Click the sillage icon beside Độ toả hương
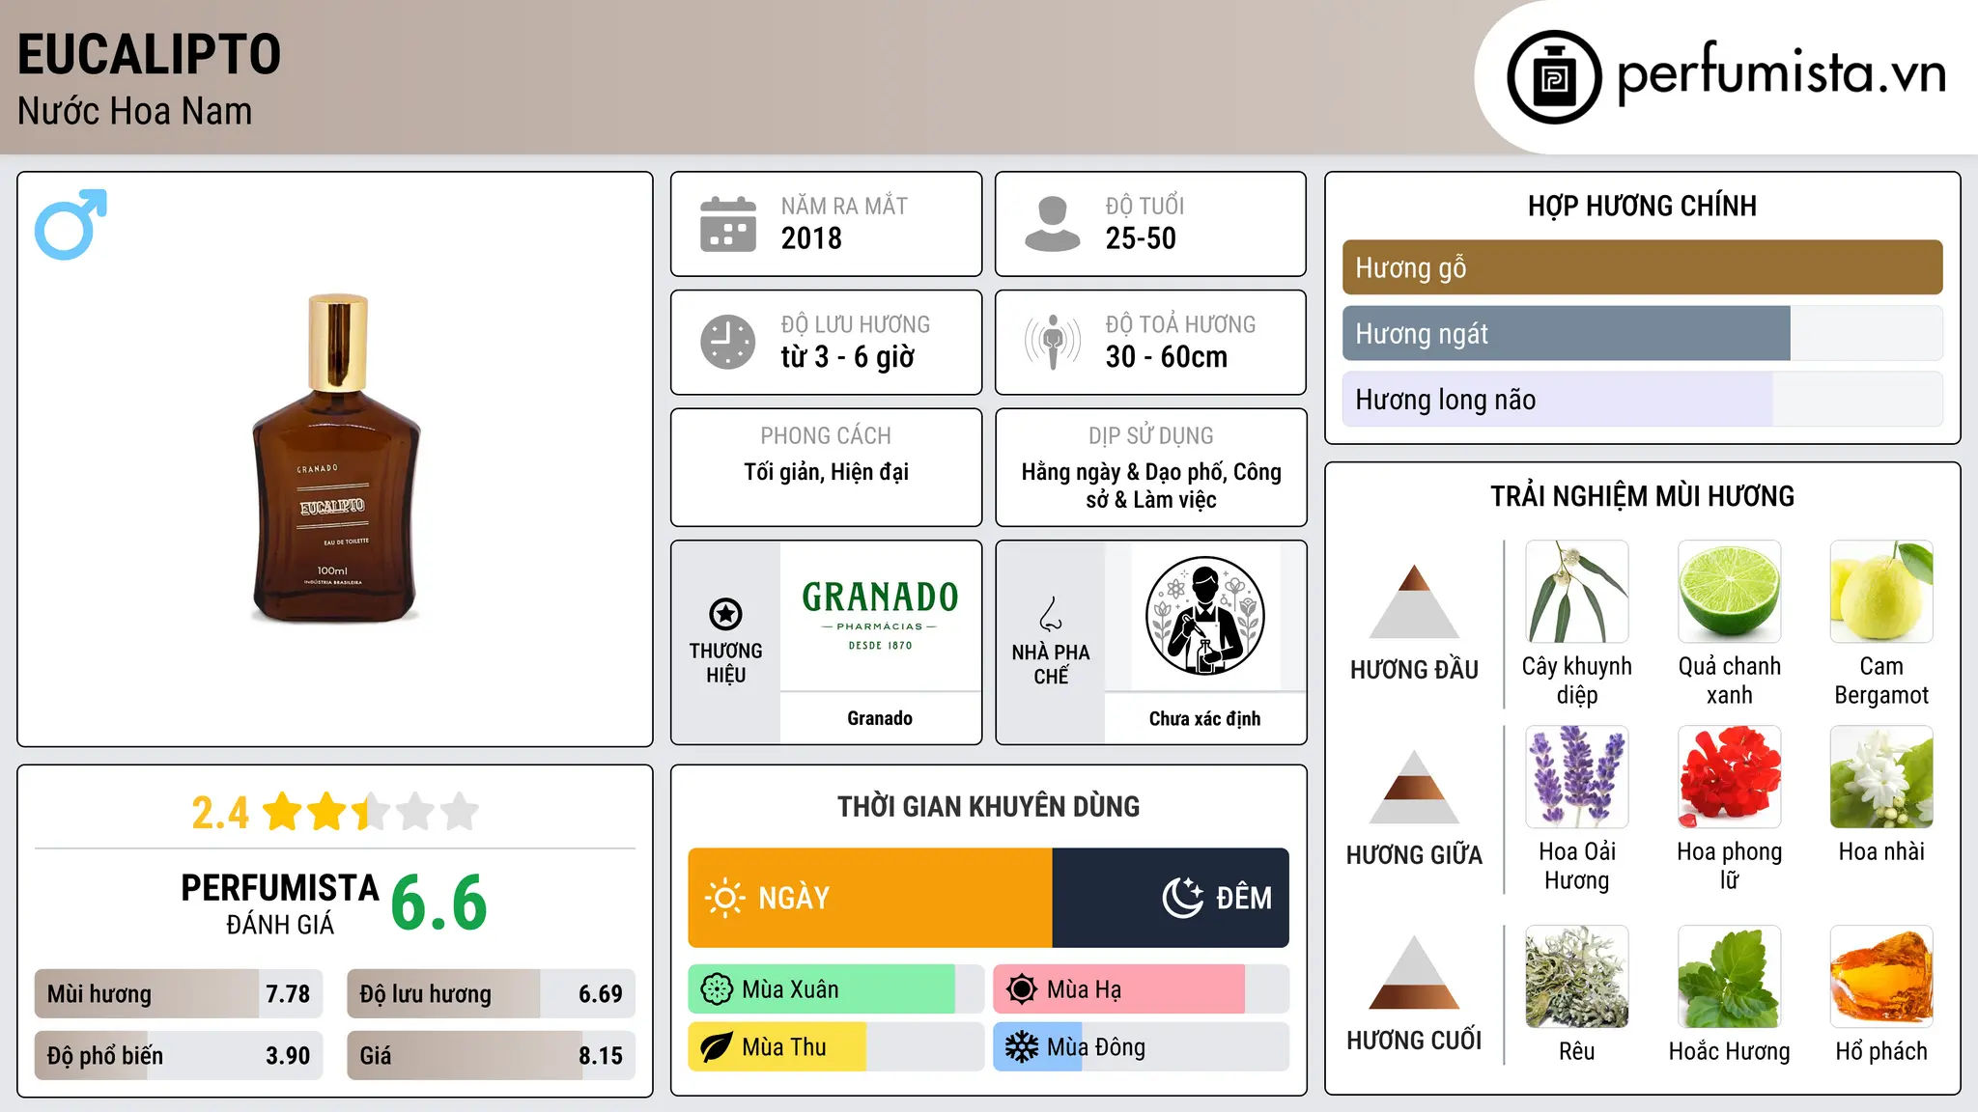The height and width of the screenshot is (1112, 1978). (x=1052, y=342)
